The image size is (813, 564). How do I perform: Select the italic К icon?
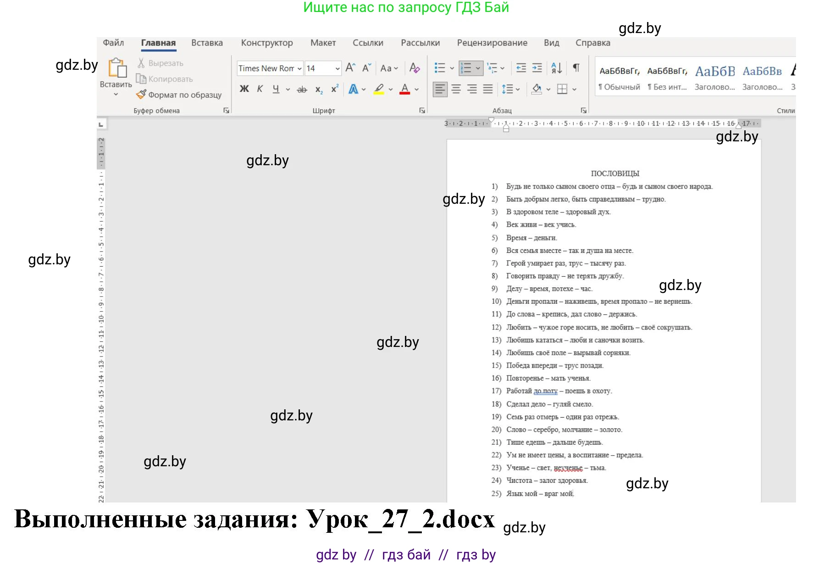[260, 89]
